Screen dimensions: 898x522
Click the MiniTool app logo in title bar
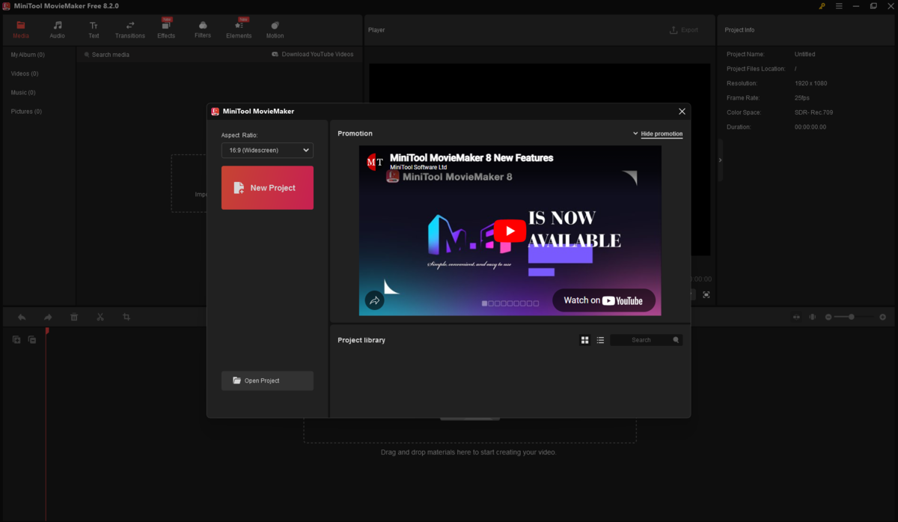coord(6,5)
